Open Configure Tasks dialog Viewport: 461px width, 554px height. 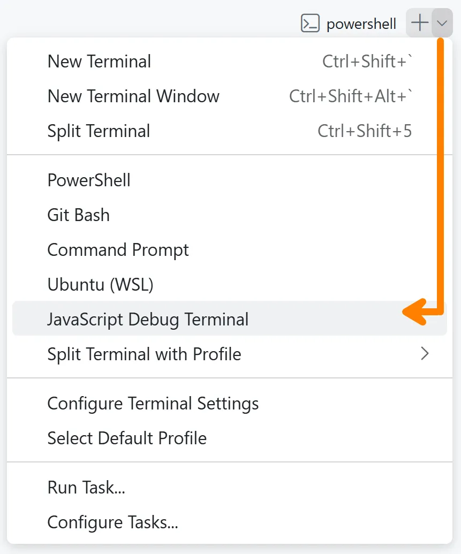(112, 522)
